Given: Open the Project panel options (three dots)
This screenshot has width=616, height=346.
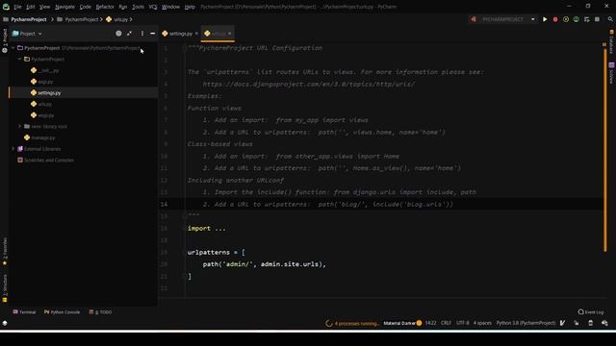Looking at the screenshot, I should pyautogui.click(x=142, y=34).
